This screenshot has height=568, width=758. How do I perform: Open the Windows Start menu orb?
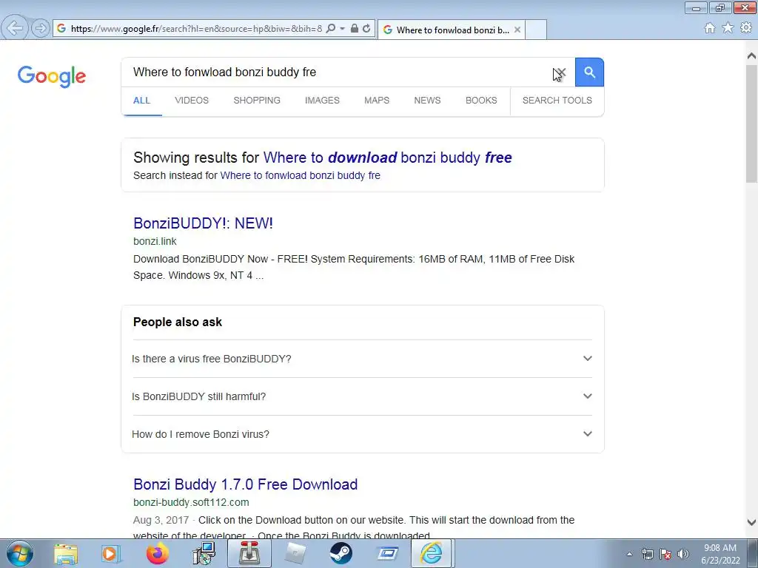[x=19, y=553]
